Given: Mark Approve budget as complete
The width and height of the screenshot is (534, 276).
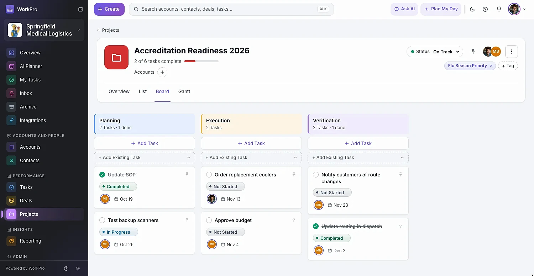Looking at the screenshot, I should [209, 220].
